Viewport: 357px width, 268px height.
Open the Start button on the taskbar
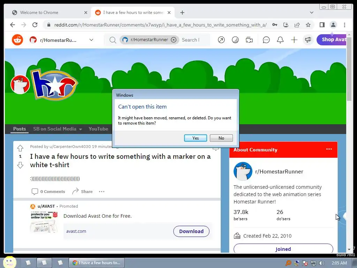pyautogui.click(x=9, y=262)
